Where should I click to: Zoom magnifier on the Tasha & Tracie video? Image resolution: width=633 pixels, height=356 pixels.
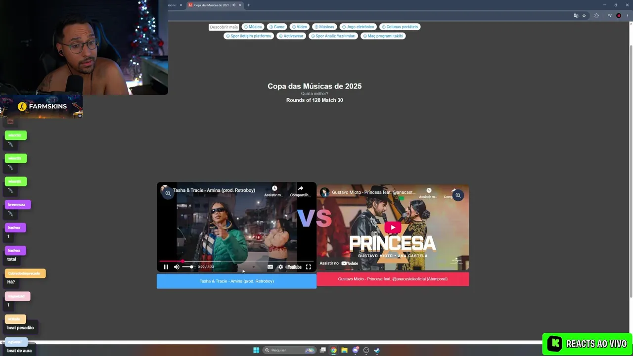tap(168, 193)
